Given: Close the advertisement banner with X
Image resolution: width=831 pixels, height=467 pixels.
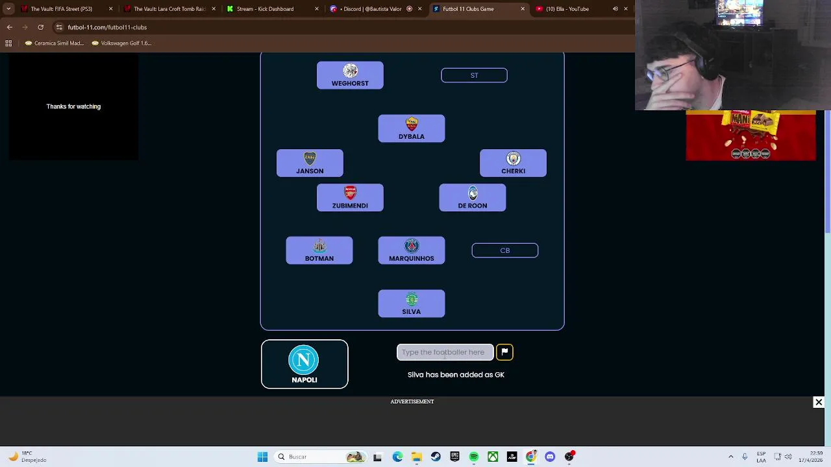Looking at the screenshot, I should click(819, 402).
